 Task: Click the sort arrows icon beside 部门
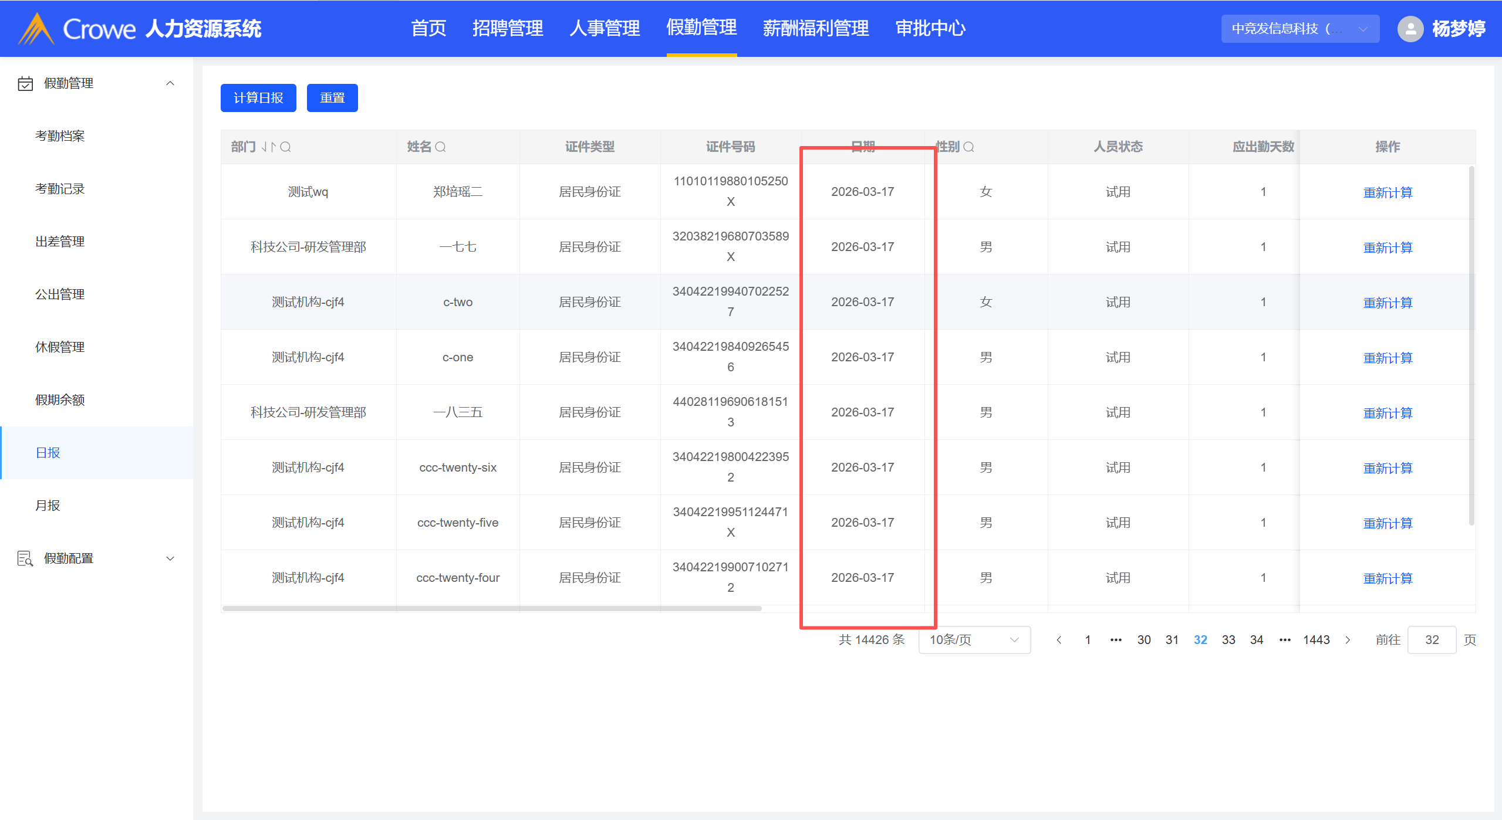tap(269, 147)
